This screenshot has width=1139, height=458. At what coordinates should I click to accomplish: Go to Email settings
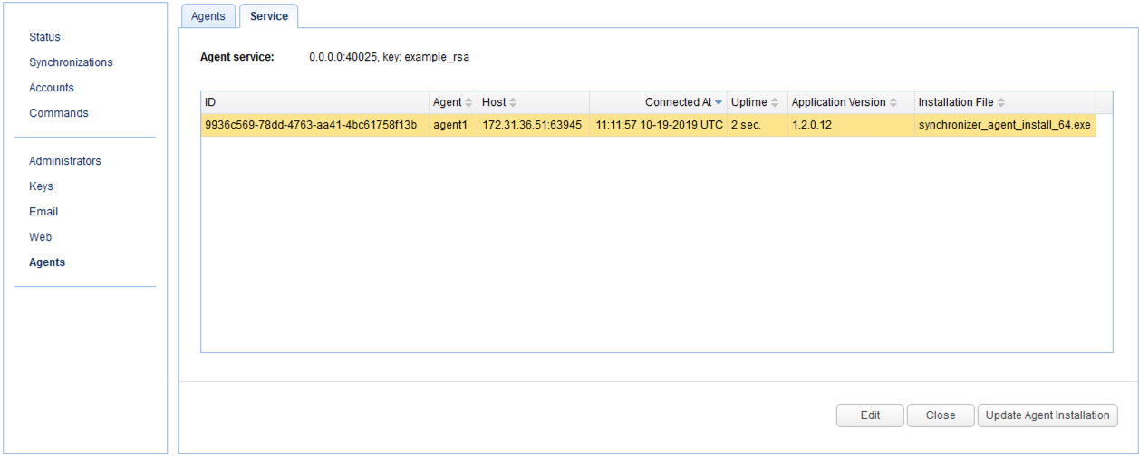(x=43, y=212)
